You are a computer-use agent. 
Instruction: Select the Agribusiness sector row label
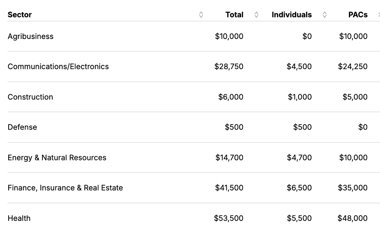click(x=30, y=36)
